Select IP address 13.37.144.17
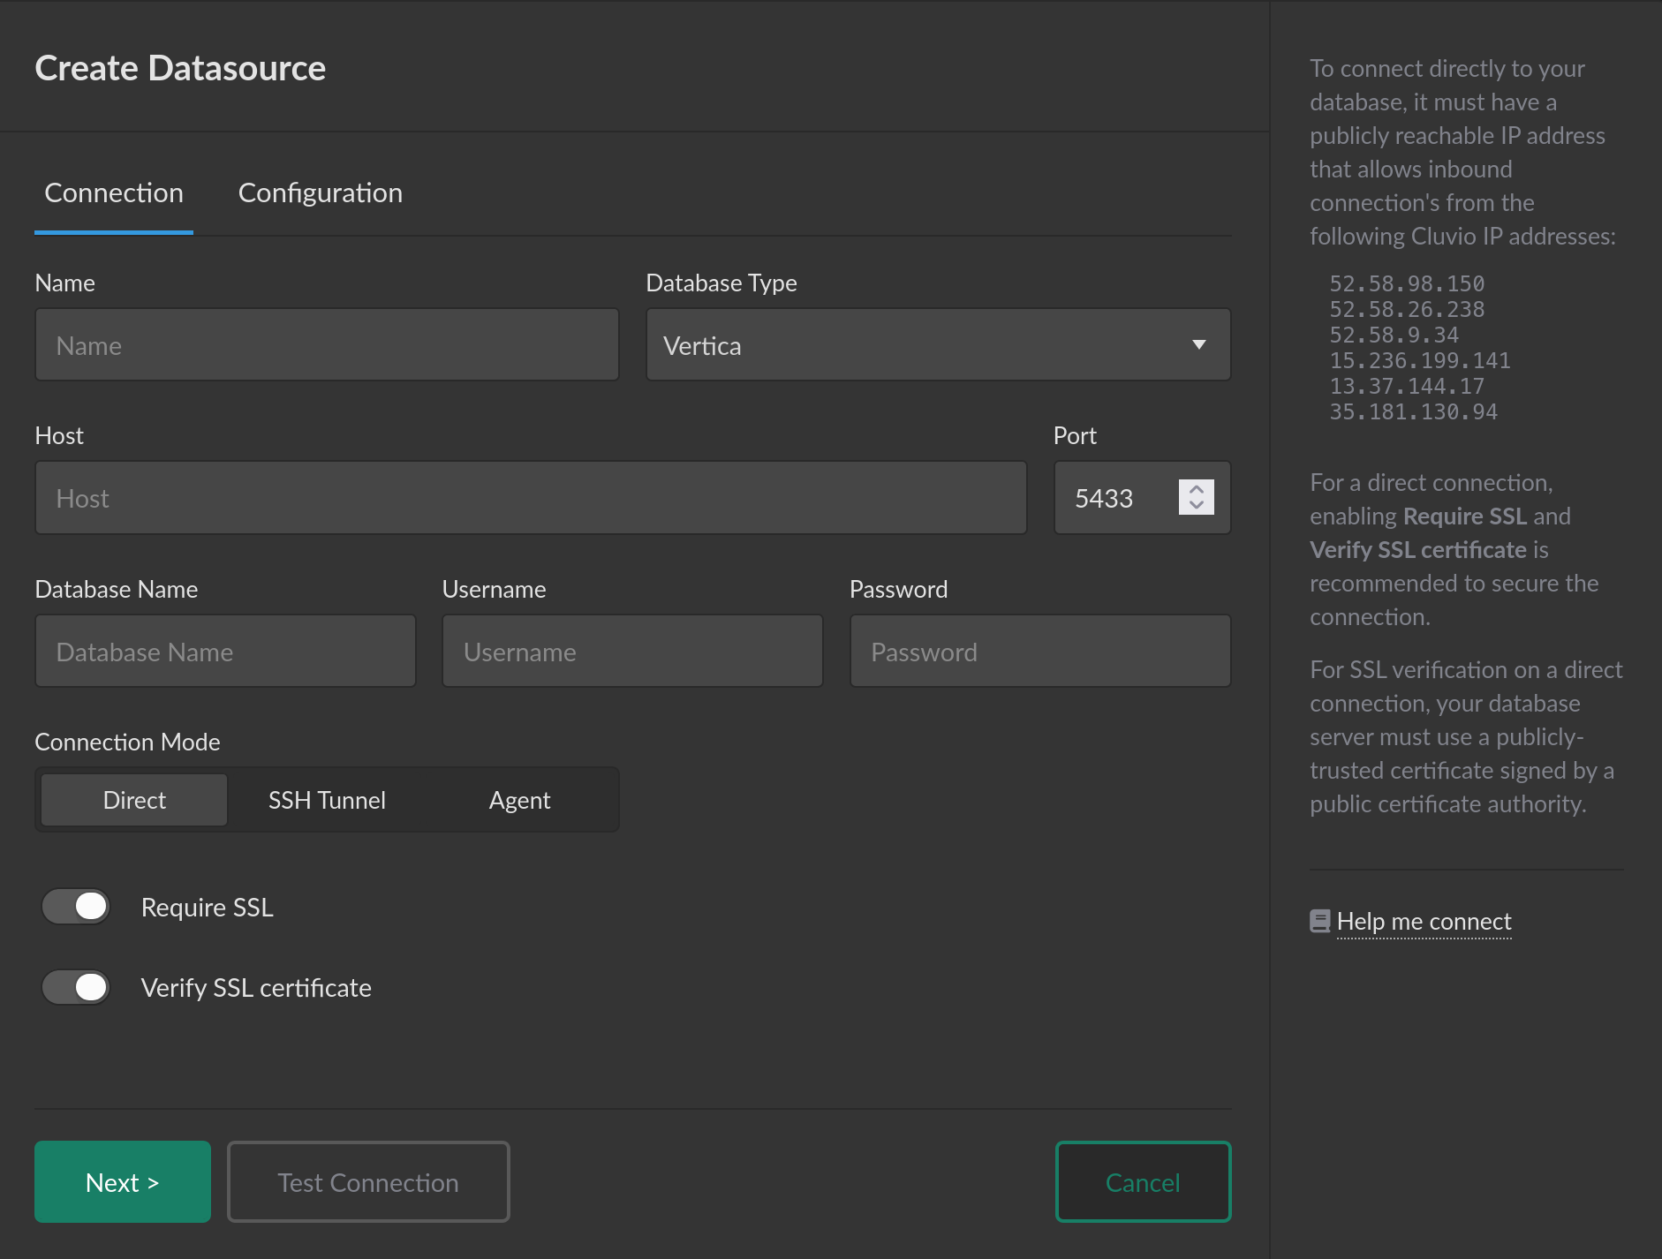This screenshot has width=1662, height=1259. (x=1407, y=387)
